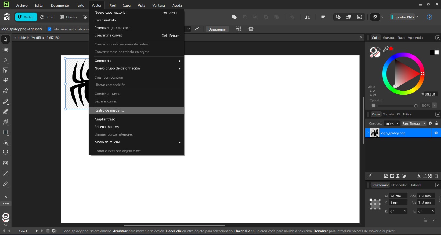Viewport: 441px width, 235px height.
Task: Select the Node tool
Action: [6, 60]
